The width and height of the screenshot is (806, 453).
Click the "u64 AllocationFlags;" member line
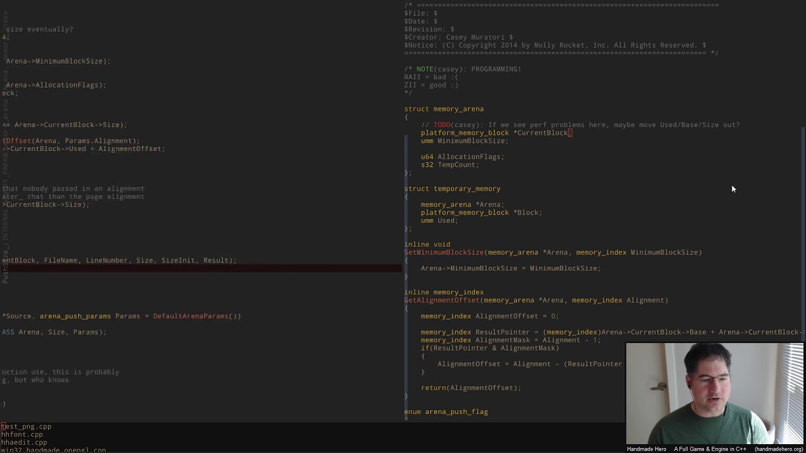pos(463,157)
